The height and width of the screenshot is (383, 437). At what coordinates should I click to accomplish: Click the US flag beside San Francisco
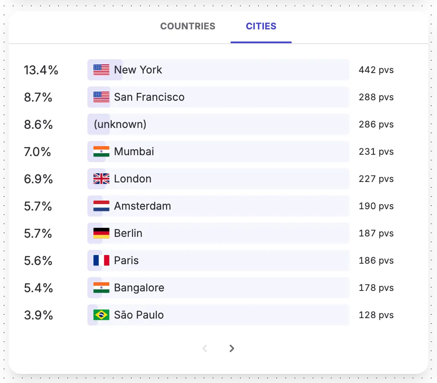click(101, 97)
